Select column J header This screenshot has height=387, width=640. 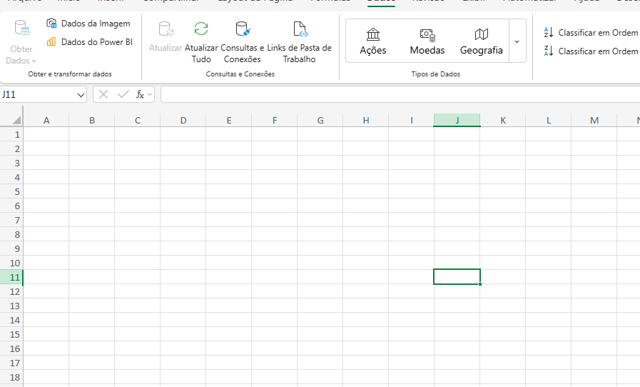[x=457, y=120]
